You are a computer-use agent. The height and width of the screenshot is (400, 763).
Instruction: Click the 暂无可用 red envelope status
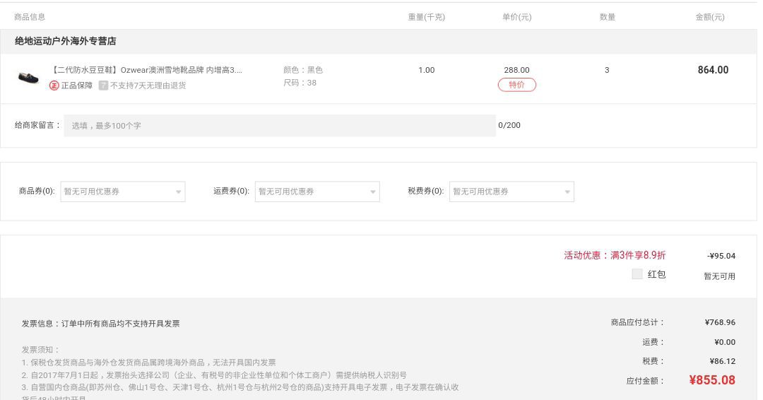pyautogui.click(x=719, y=276)
